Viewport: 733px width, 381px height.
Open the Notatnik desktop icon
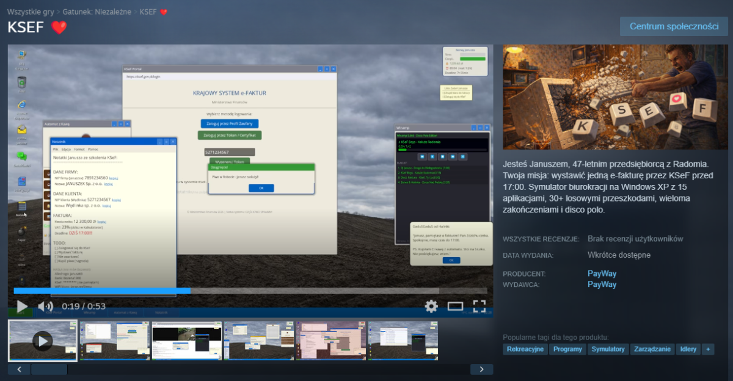pyautogui.click(x=21, y=208)
